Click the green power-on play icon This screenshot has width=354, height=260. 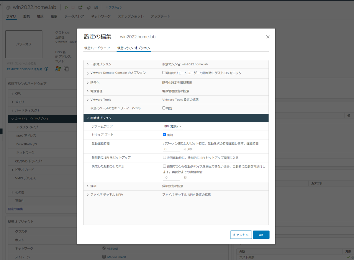(66, 7)
